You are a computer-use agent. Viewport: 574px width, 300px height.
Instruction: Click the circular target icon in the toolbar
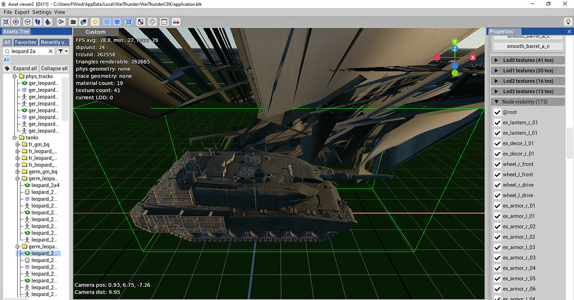[15, 22]
